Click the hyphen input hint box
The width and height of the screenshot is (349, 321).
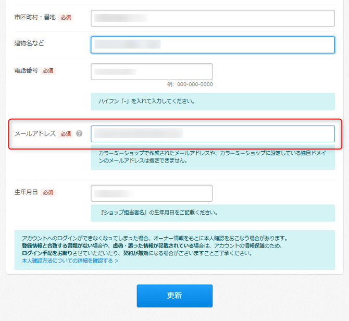pos(213,102)
